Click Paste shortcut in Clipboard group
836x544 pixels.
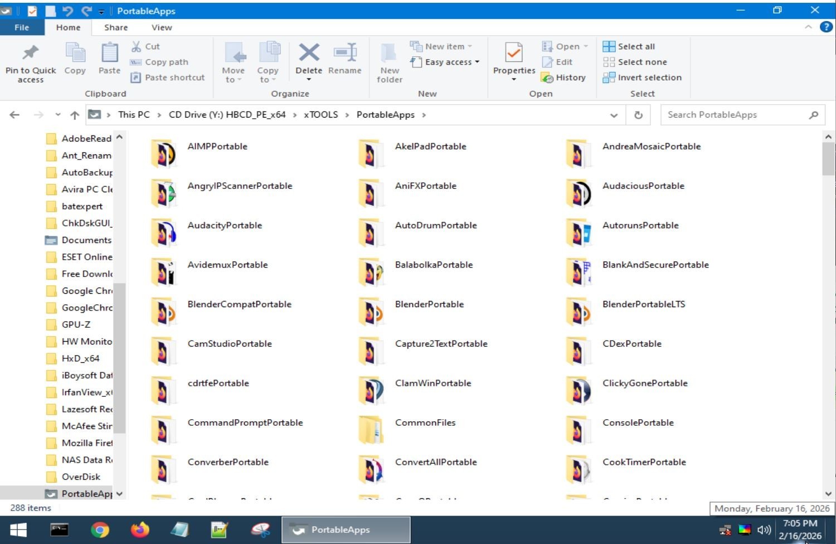click(168, 77)
